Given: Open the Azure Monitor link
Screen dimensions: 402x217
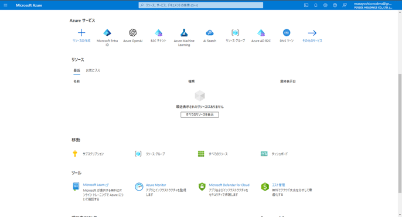Looking at the screenshot, I should tap(156, 185).
